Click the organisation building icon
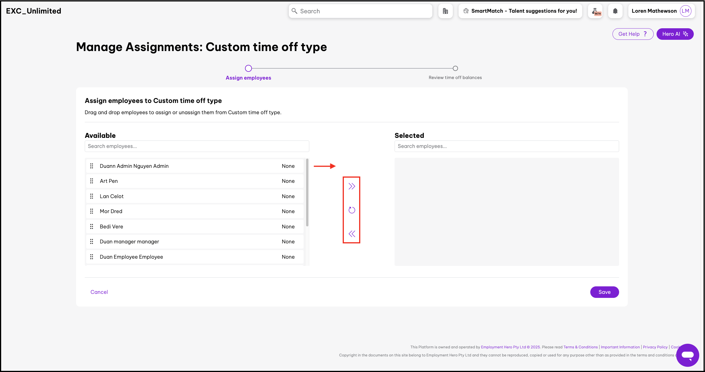Screen dimensions: 705x372 [x=445, y=11]
